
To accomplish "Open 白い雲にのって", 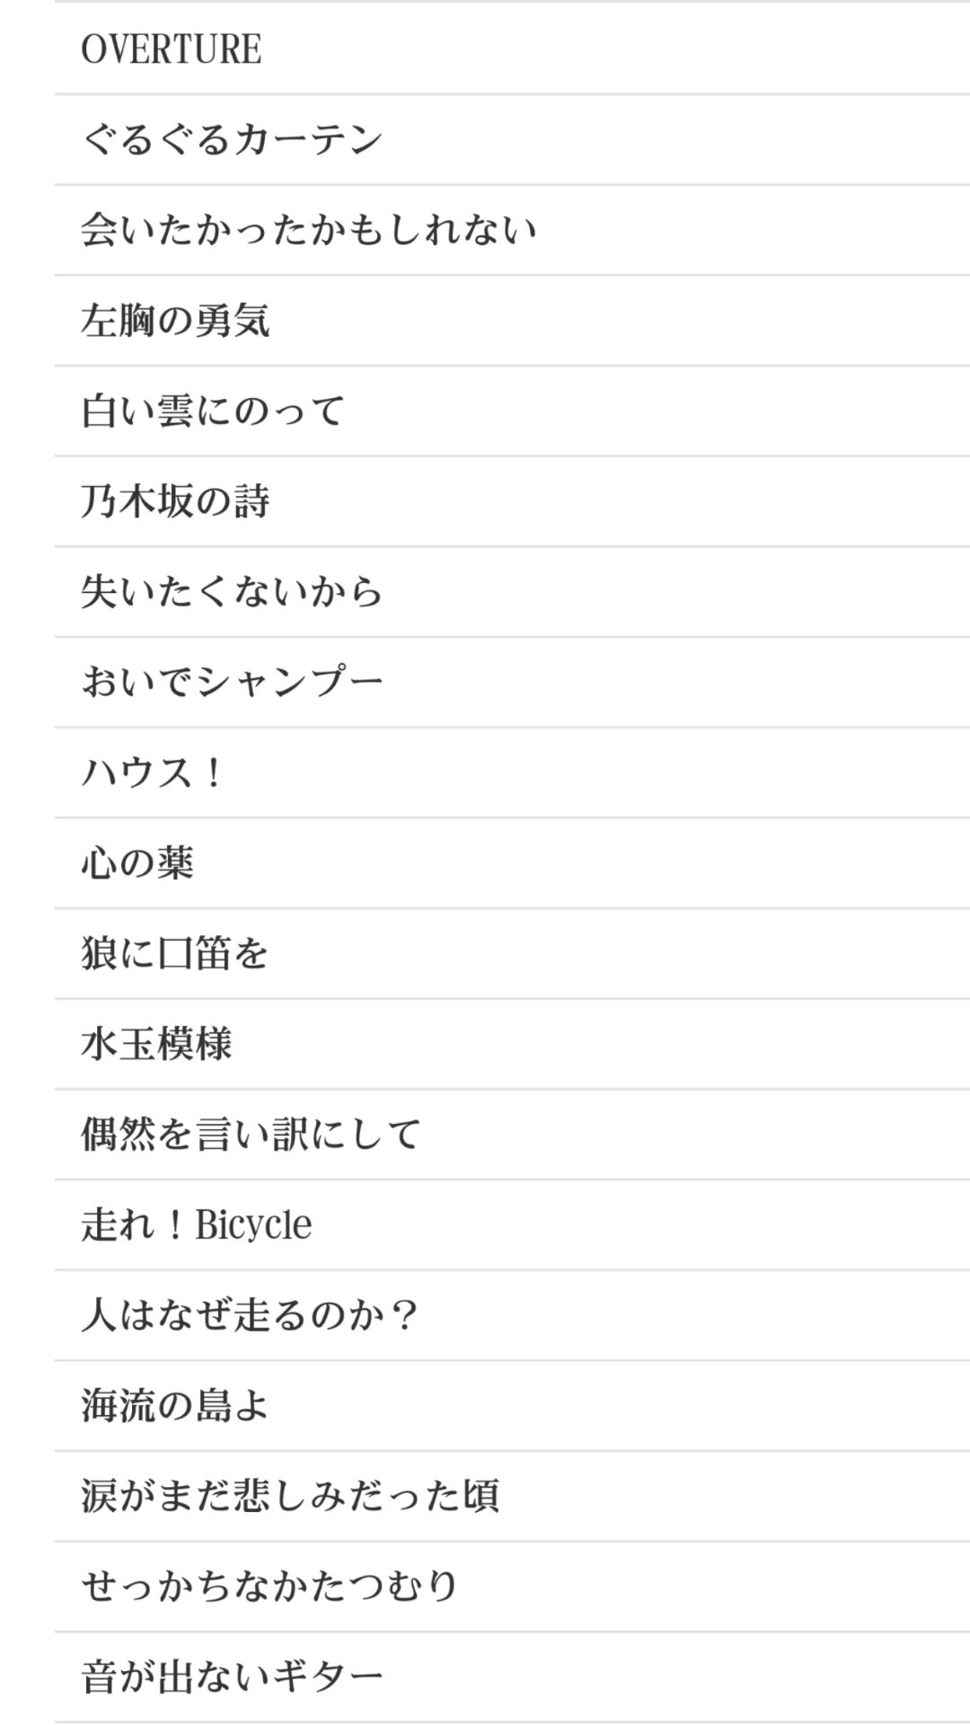I will [213, 411].
